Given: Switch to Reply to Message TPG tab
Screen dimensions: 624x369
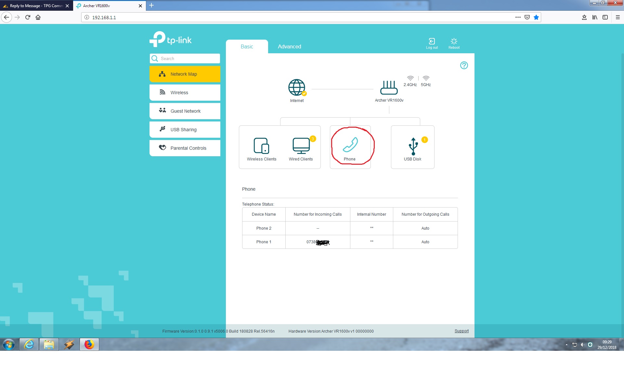Looking at the screenshot, I should (x=36, y=6).
